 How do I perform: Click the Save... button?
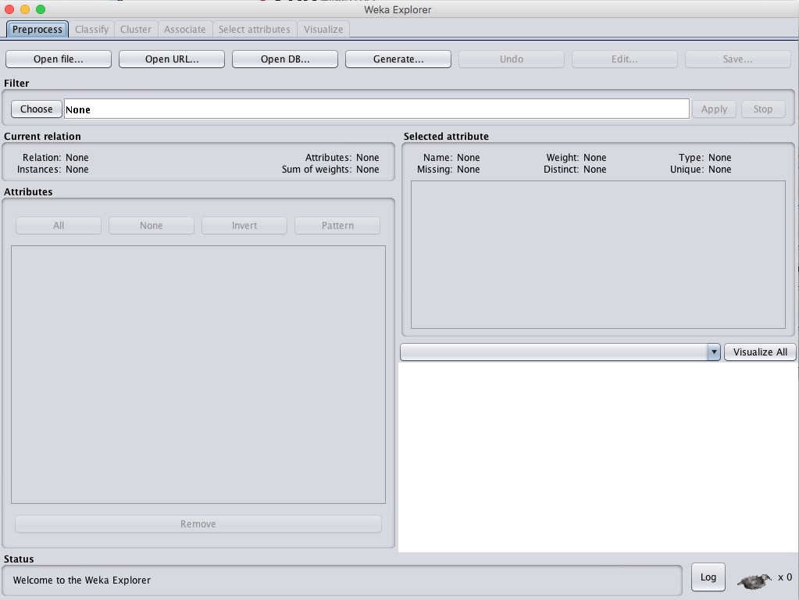(x=738, y=59)
